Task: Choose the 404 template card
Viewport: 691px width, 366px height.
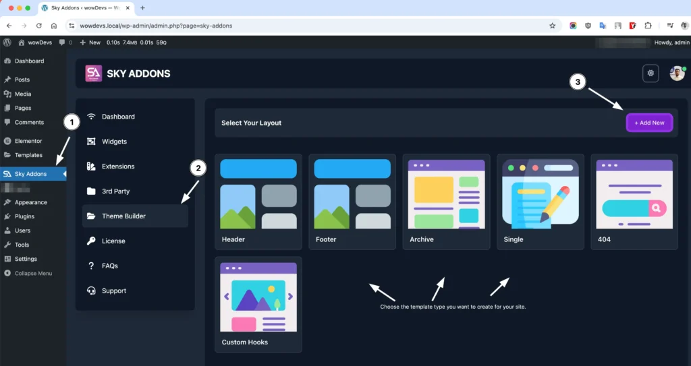Action: [x=634, y=202]
